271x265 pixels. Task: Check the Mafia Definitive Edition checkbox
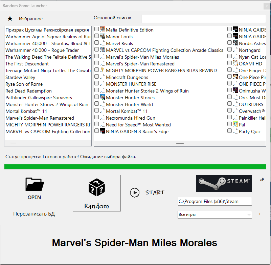97,29
